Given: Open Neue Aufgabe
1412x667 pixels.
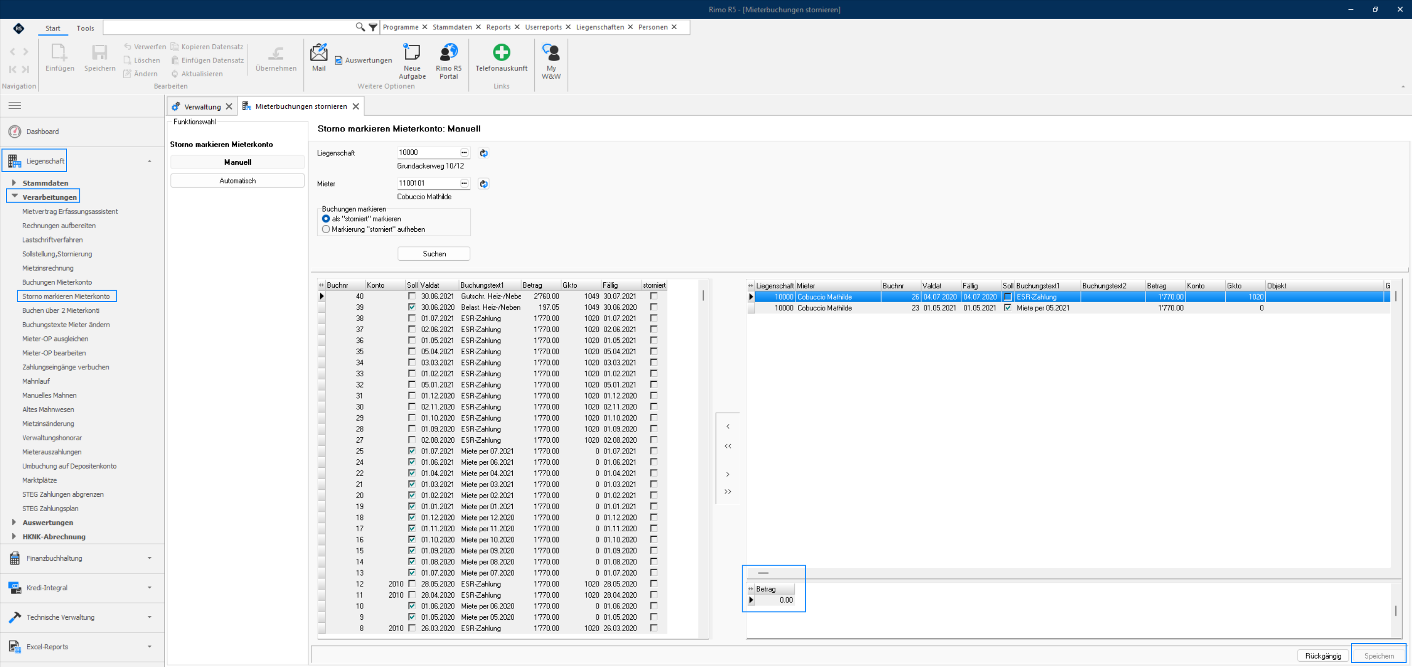Looking at the screenshot, I should click(412, 61).
